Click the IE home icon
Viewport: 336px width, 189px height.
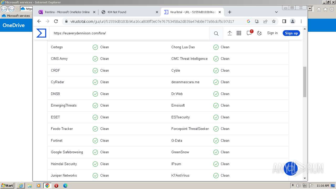point(319,9)
